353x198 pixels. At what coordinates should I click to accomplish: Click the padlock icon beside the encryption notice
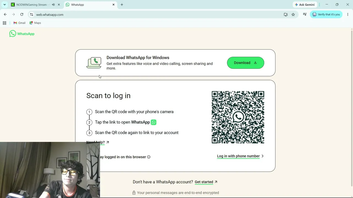pyautogui.click(x=134, y=193)
